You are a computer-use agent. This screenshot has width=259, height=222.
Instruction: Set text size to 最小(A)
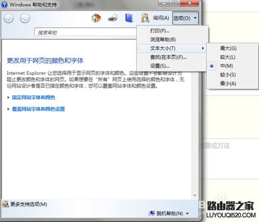(x=233, y=84)
